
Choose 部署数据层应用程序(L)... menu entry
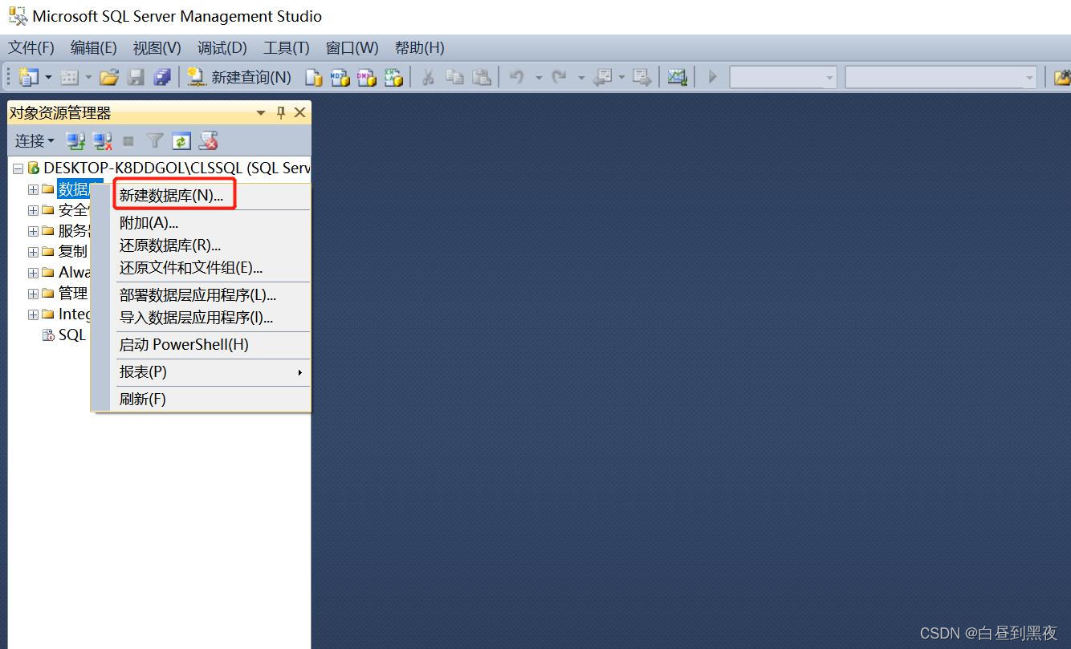point(210,295)
